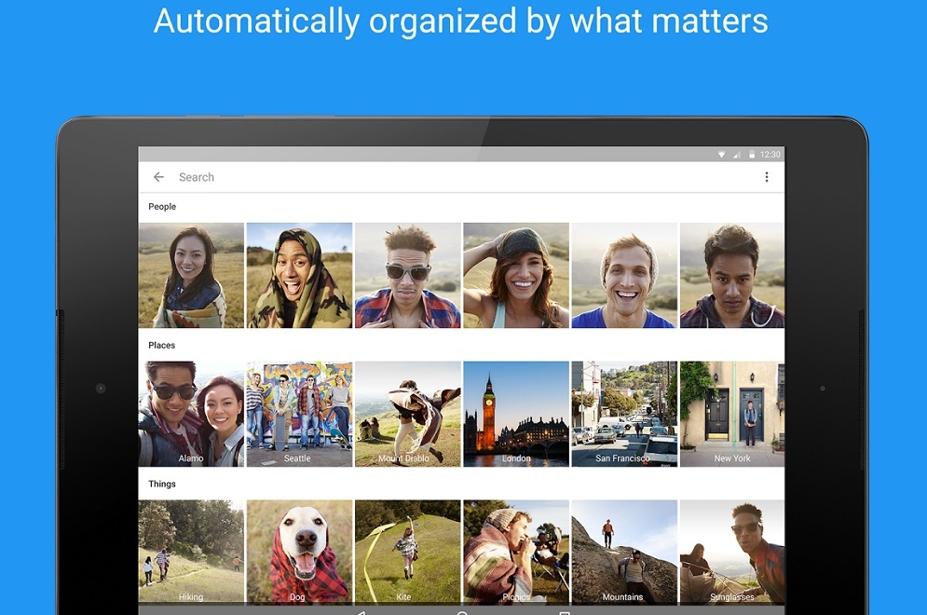Image resolution: width=927 pixels, height=615 pixels.
Task: Select the smiling man in blue shirt
Action: pos(624,275)
